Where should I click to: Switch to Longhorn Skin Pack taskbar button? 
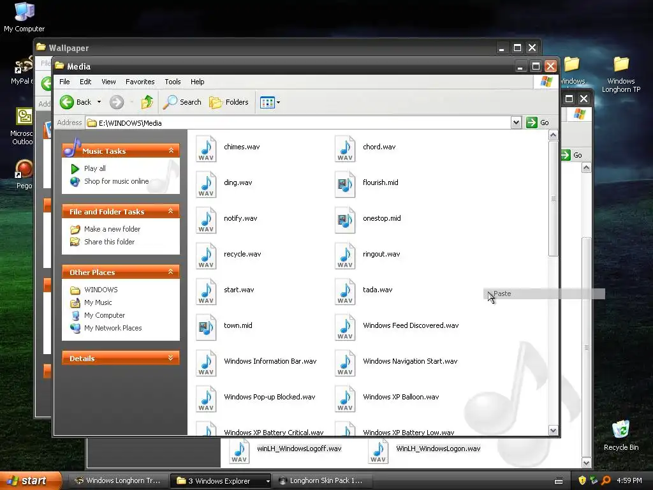tap(322, 481)
